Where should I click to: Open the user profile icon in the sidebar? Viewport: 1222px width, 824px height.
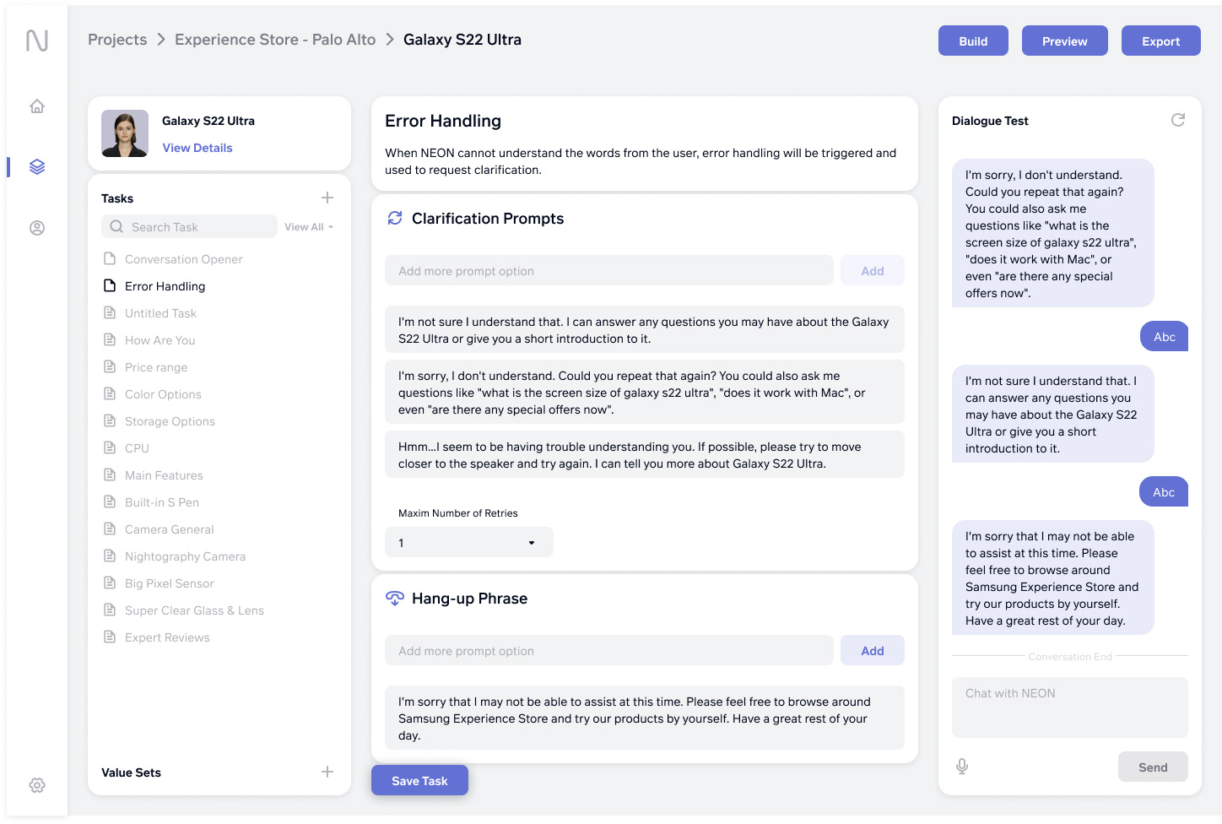click(37, 228)
